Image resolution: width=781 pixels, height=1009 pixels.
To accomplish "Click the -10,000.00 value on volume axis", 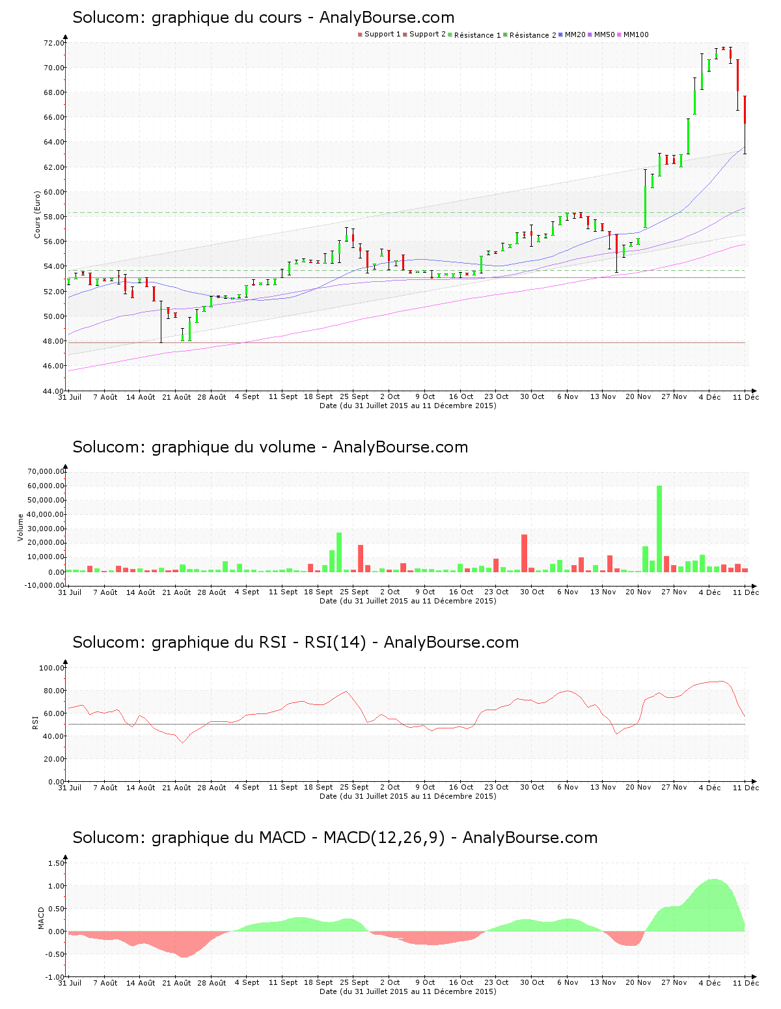I will pyautogui.click(x=44, y=585).
